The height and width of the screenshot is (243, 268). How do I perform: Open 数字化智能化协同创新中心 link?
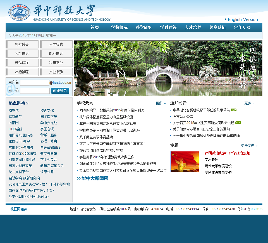[x=28, y=197]
